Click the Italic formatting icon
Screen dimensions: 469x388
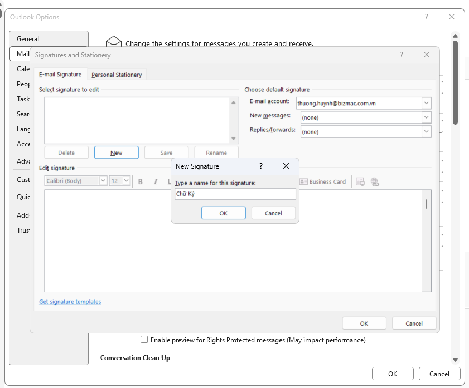156,181
